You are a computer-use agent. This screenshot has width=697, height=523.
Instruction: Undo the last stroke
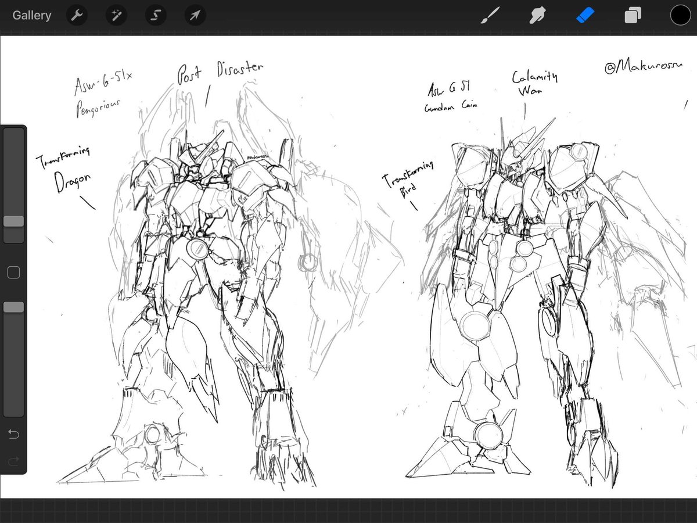pos(13,434)
